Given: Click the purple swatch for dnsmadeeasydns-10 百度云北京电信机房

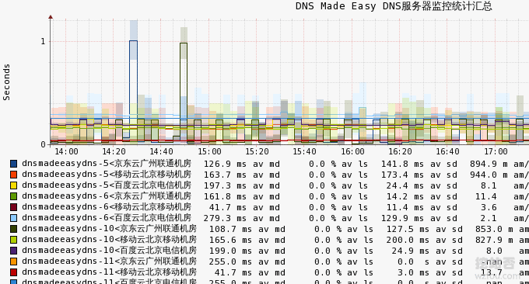Looking at the screenshot, I should pyautogui.click(x=13, y=251).
